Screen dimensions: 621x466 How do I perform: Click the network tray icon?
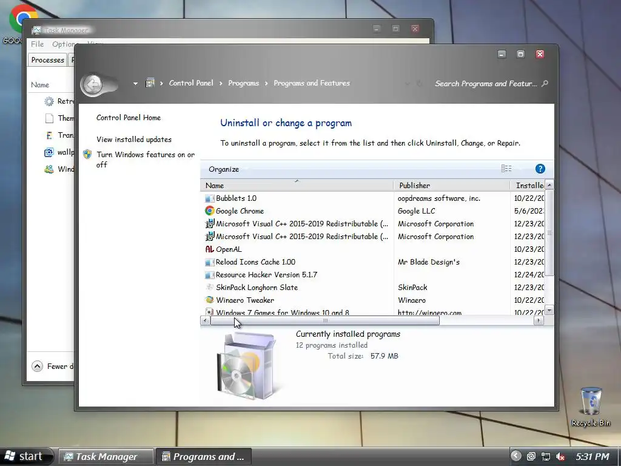pos(545,456)
